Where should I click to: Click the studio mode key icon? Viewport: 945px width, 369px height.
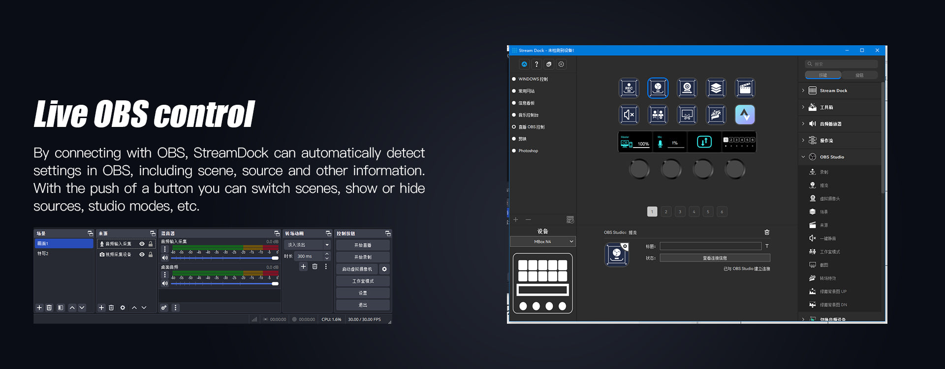point(658,115)
